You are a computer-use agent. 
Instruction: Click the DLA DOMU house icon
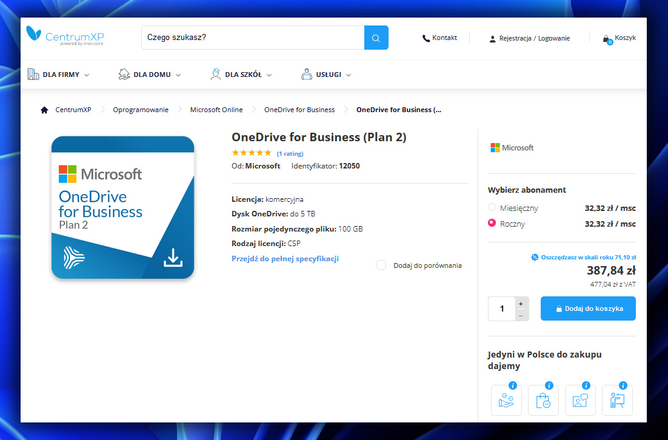point(124,74)
